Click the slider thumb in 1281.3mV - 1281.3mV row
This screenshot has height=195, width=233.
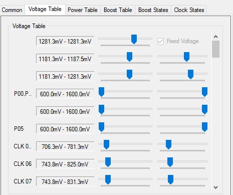point(134,40)
